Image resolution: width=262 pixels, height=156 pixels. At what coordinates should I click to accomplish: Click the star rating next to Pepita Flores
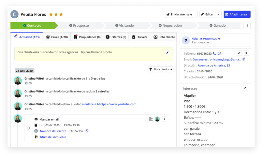coord(56,14)
